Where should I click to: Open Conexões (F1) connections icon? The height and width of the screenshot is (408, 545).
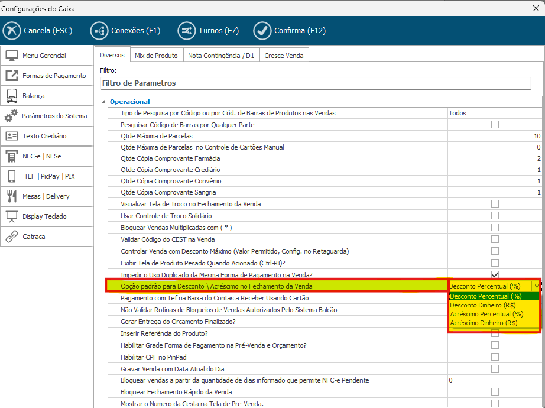[99, 30]
